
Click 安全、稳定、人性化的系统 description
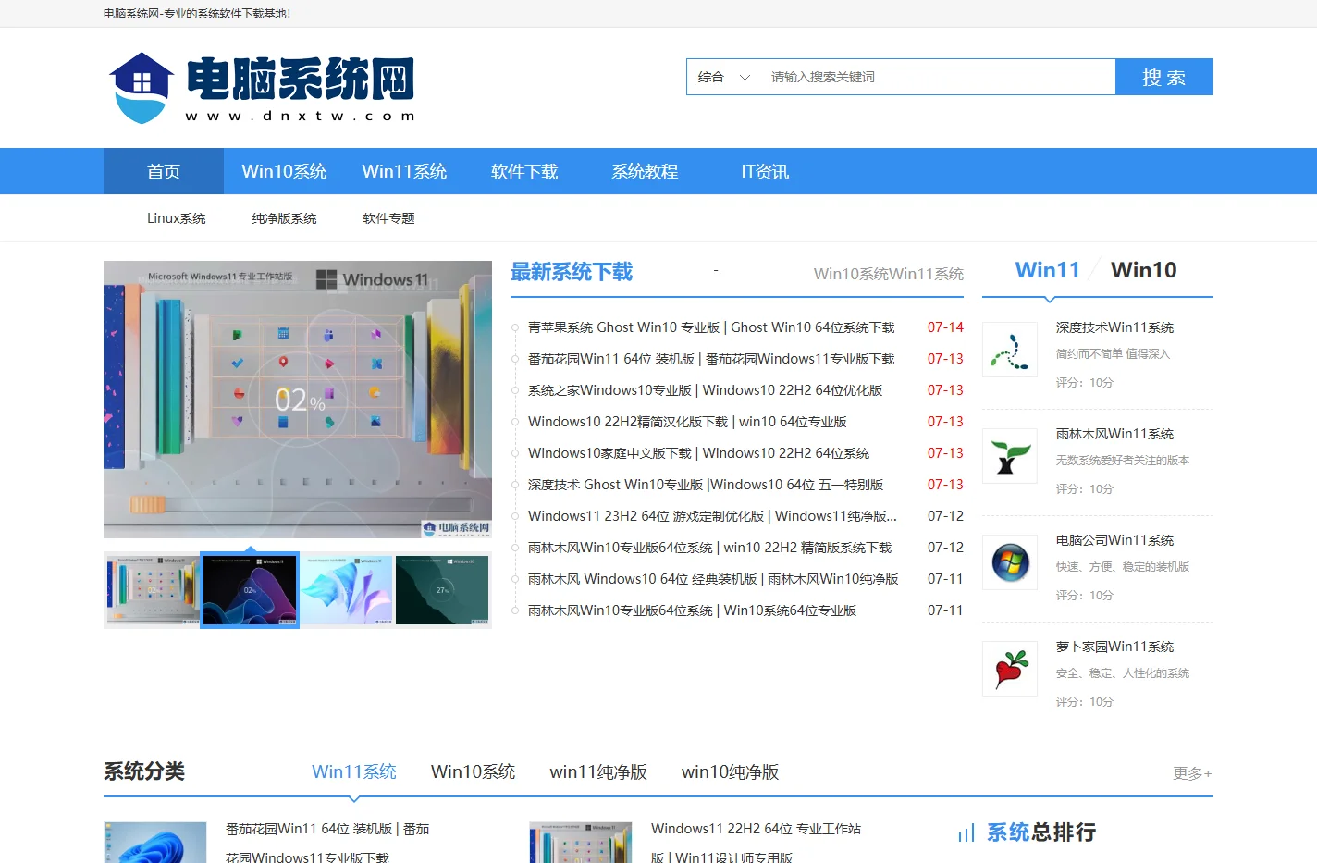1123,673
